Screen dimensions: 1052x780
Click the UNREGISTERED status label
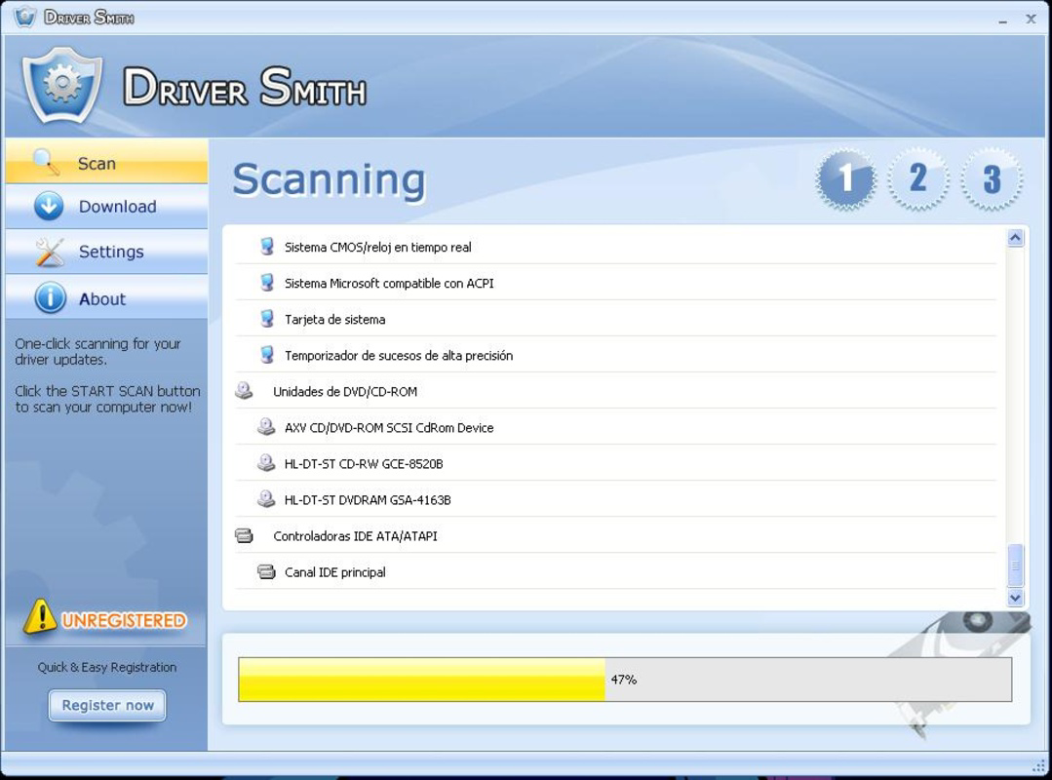click(x=124, y=620)
